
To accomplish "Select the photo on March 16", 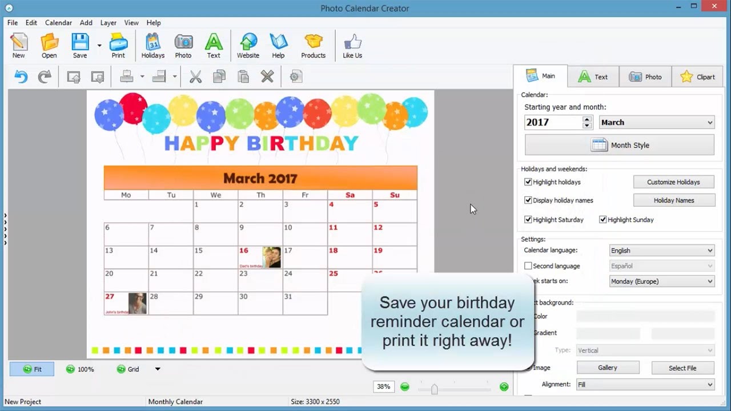I will (272, 257).
